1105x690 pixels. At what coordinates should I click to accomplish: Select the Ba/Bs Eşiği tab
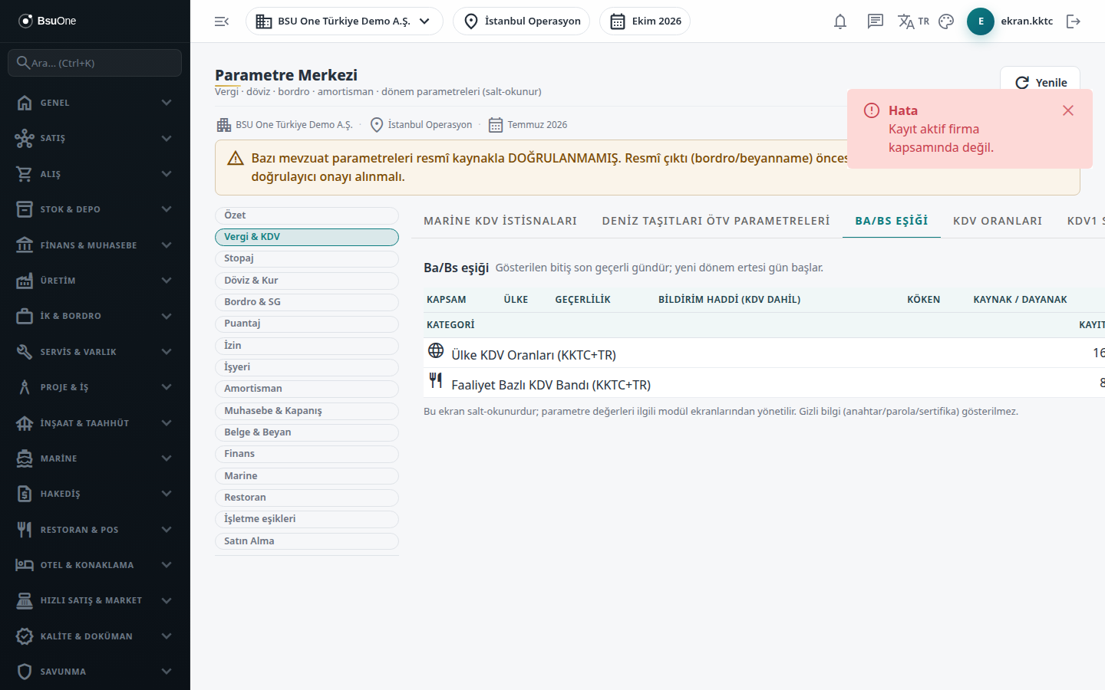[892, 221]
